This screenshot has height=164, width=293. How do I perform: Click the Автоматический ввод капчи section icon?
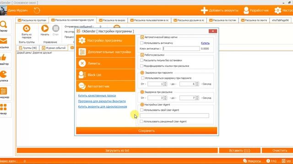(142, 37)
